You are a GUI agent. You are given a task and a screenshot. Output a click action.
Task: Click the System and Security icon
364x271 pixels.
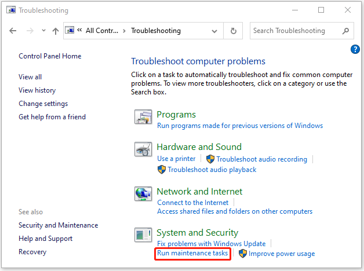coord(143,235)
